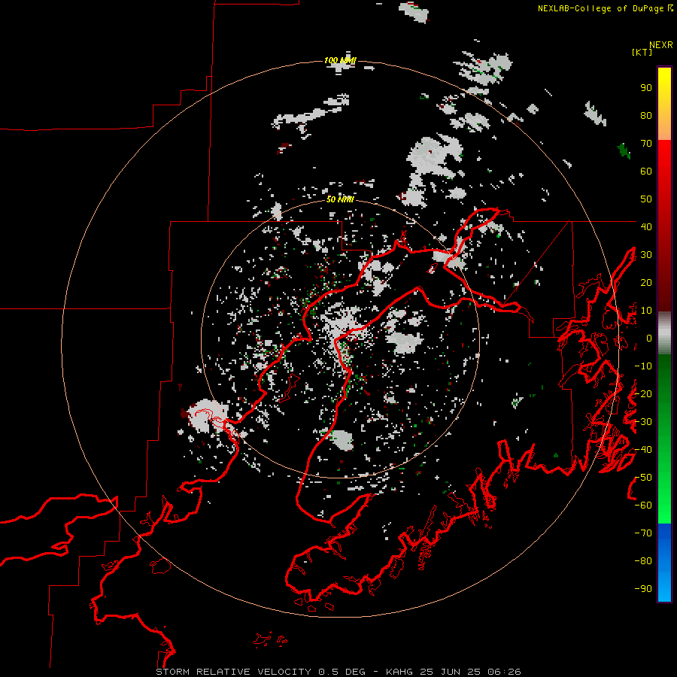
Task: Click the -80 value on the velocity scale
Action: [x=643, y=561]
